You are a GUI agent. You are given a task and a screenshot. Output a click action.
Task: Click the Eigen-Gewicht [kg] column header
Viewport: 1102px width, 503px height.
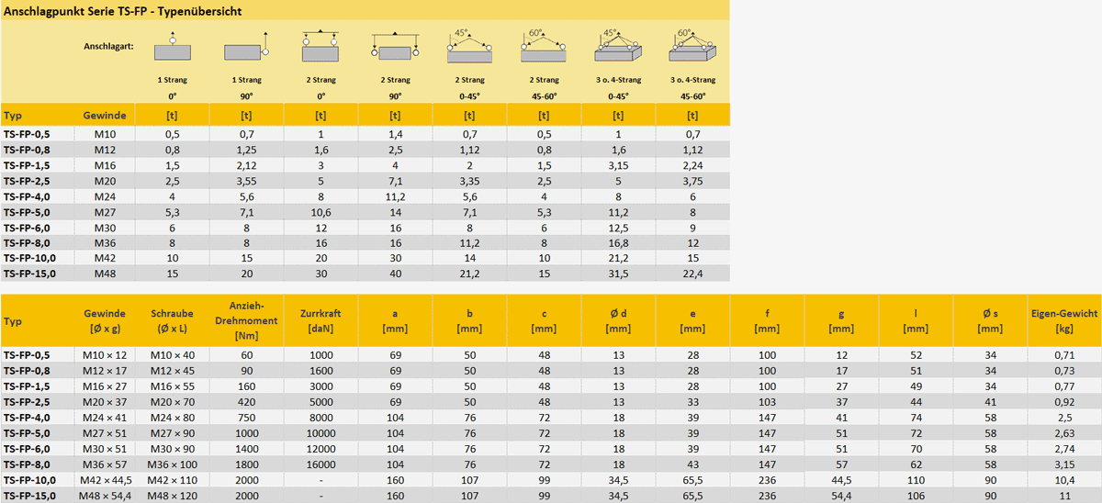pos(1063,320)
